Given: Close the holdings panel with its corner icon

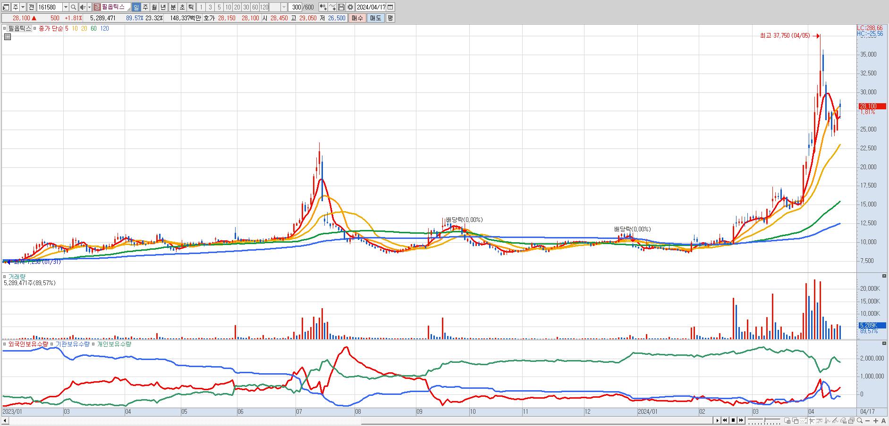Looking at the screenshot, I should (884, 344).
